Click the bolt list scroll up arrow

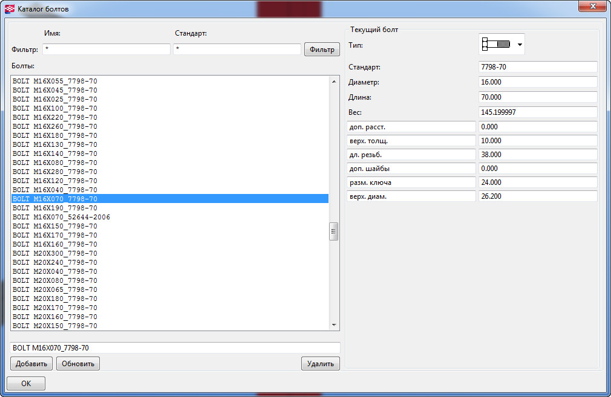333,82
